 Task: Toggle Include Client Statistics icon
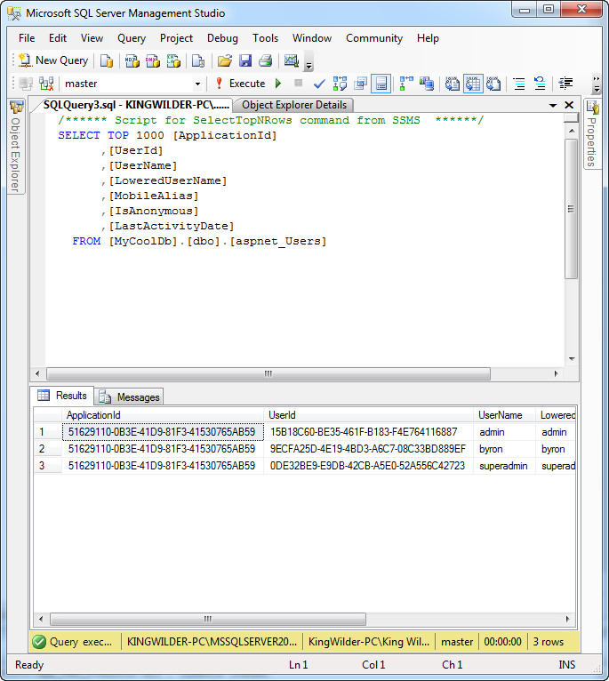click(x=427, y=84)
